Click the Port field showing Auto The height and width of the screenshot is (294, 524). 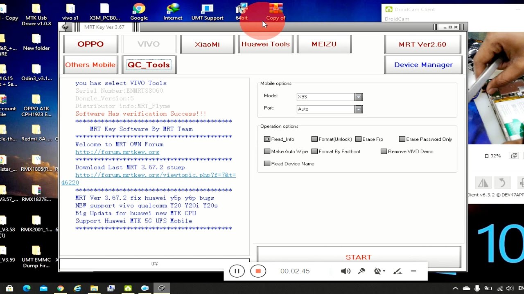(x=326, y=109)
